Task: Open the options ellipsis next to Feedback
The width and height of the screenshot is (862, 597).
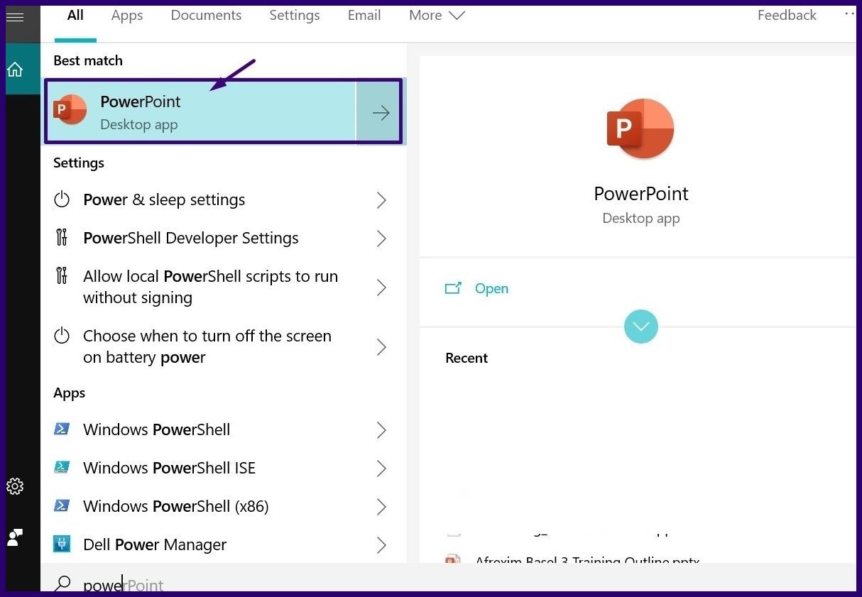Action: pyautogui.click(x=849, y=13)
